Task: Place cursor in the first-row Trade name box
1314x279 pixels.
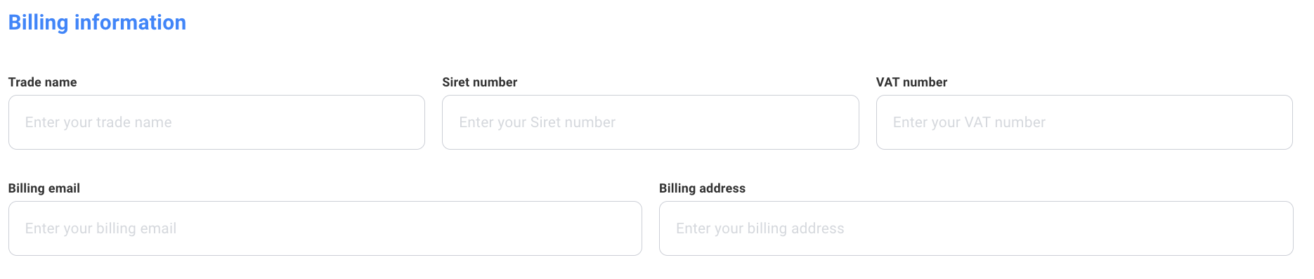Action: pos(216,122)
